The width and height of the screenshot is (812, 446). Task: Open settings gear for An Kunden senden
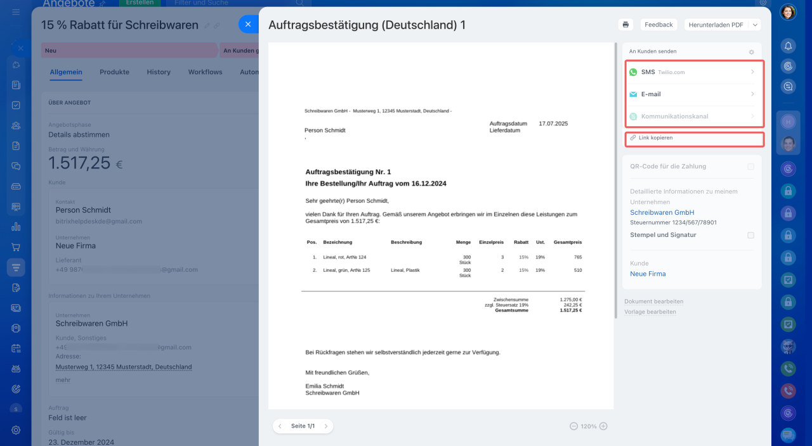(752, 52)
